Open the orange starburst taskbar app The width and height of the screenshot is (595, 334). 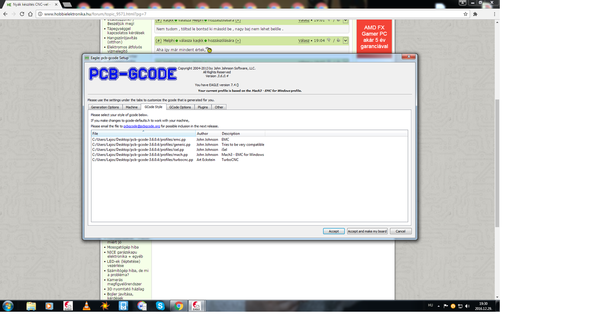[105, 306]
